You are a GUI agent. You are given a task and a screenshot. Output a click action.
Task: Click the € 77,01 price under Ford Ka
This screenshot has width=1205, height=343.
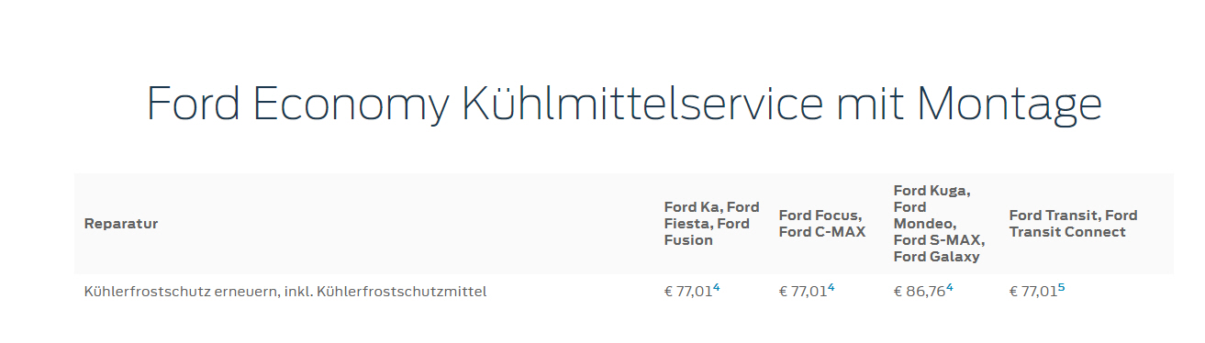point(688,292)
